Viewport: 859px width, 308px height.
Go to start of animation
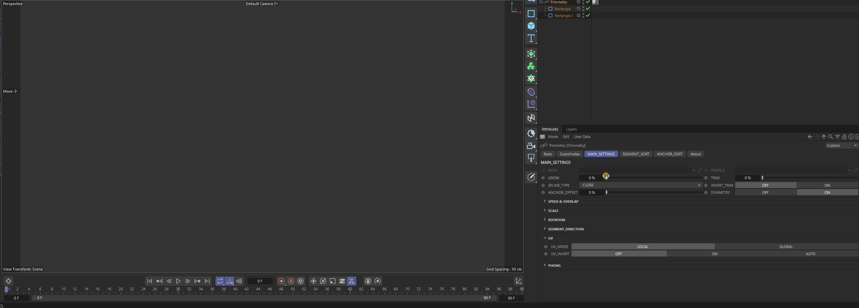(149, 281)
